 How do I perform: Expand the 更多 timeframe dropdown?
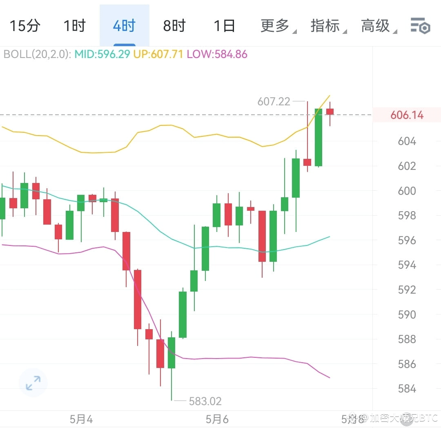[x=275, y=25]
